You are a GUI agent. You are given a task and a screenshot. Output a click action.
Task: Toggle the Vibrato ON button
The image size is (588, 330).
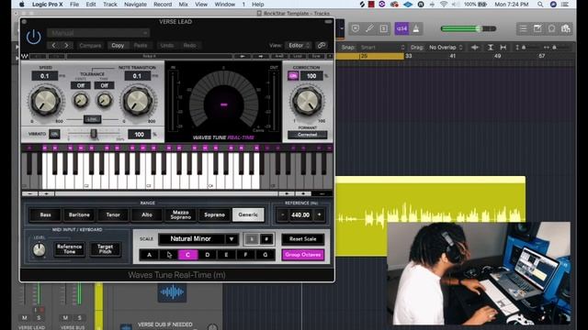point(54,134)
